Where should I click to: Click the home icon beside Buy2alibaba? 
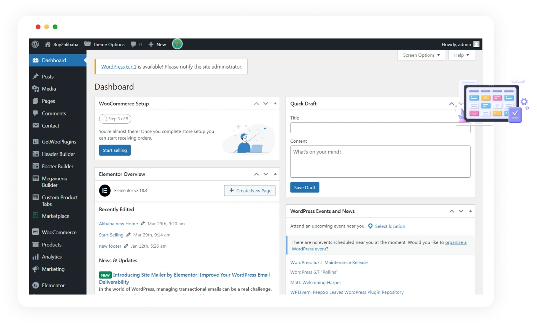point(48,44)
